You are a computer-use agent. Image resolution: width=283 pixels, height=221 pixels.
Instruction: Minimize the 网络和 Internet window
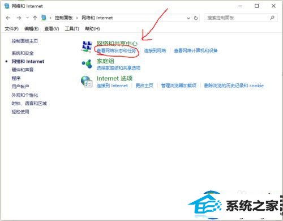(x=241, y=6)
